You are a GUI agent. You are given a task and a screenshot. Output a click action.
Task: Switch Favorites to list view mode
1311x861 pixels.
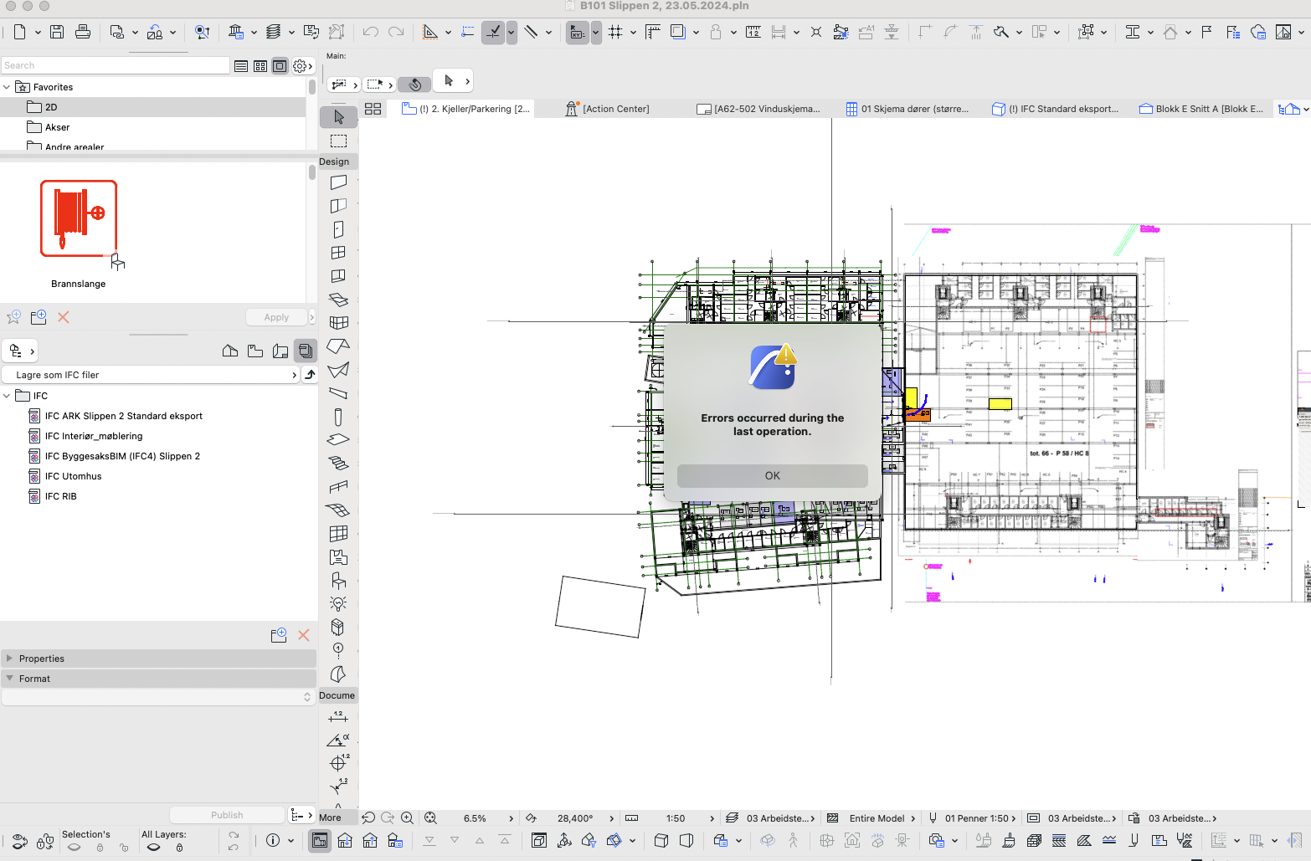241,65
